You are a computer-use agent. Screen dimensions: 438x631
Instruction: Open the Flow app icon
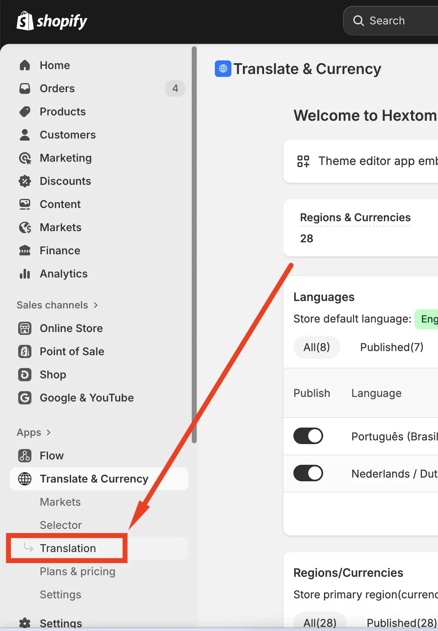point(25,456)
